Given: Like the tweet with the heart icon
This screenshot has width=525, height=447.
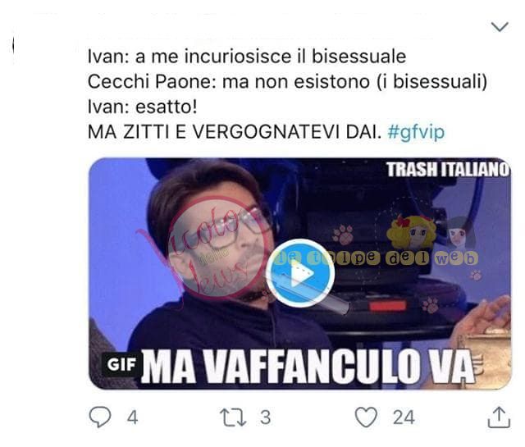Looking at the screenshot, I should 366,417.
